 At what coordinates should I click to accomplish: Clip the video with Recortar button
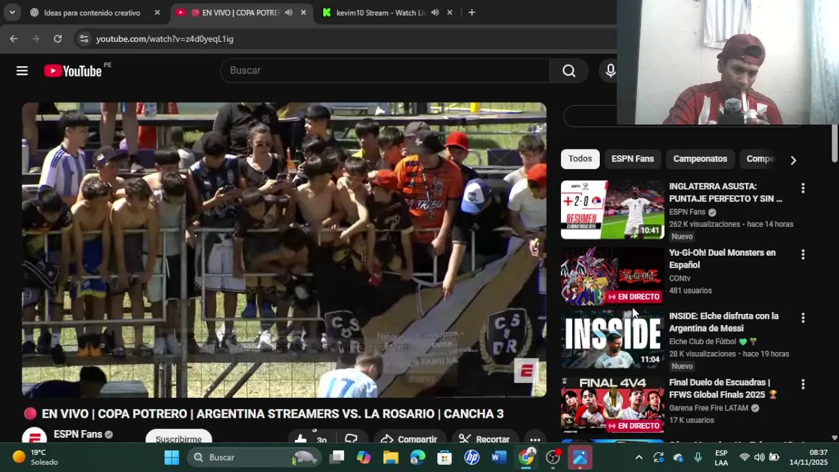[x=484, y=439]
